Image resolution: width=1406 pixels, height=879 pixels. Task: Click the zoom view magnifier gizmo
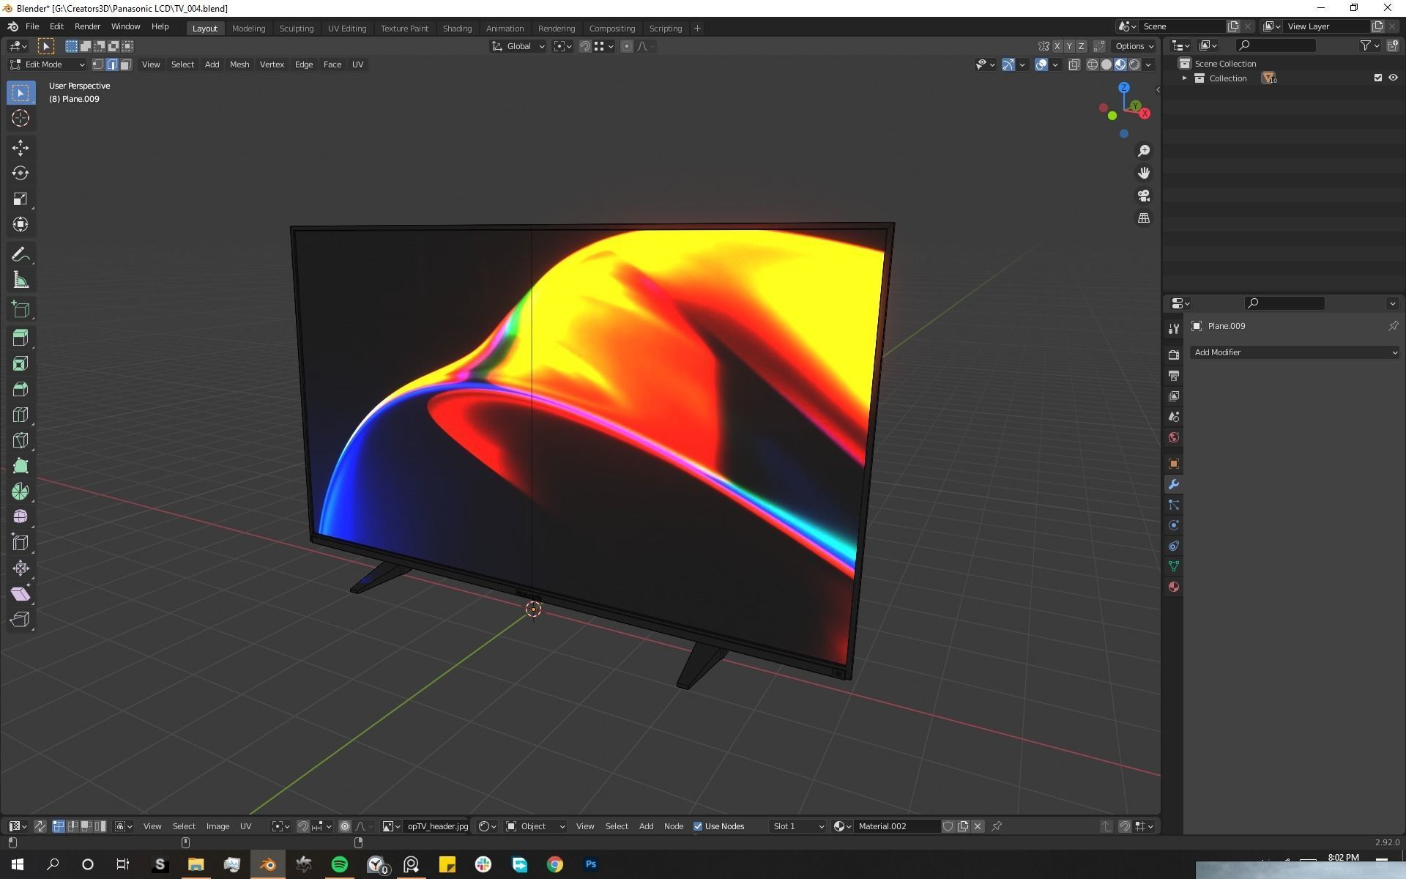[x=1143, y=151]
